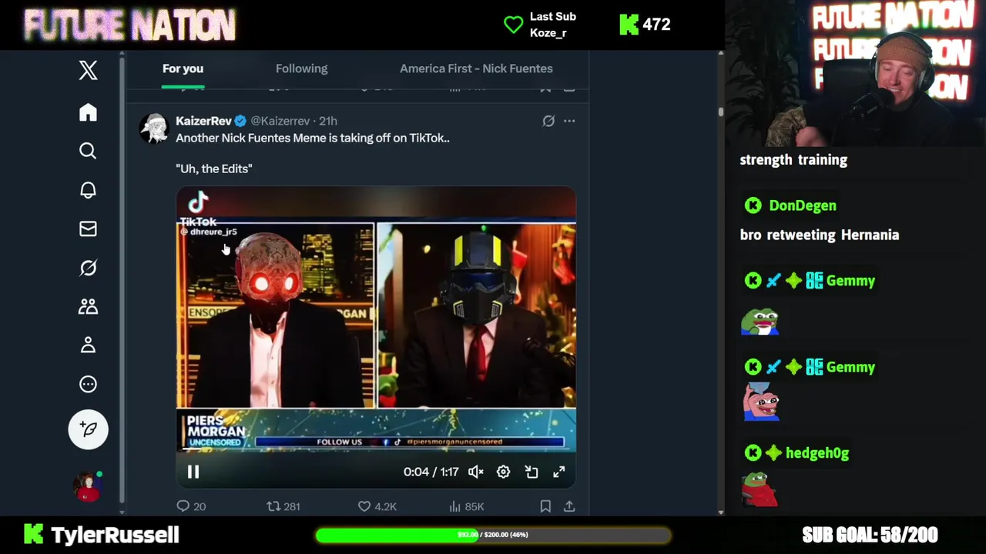Toggle video picture-in-picture icon
Viewport: 986px width, 554px height.
coord(532,472)
